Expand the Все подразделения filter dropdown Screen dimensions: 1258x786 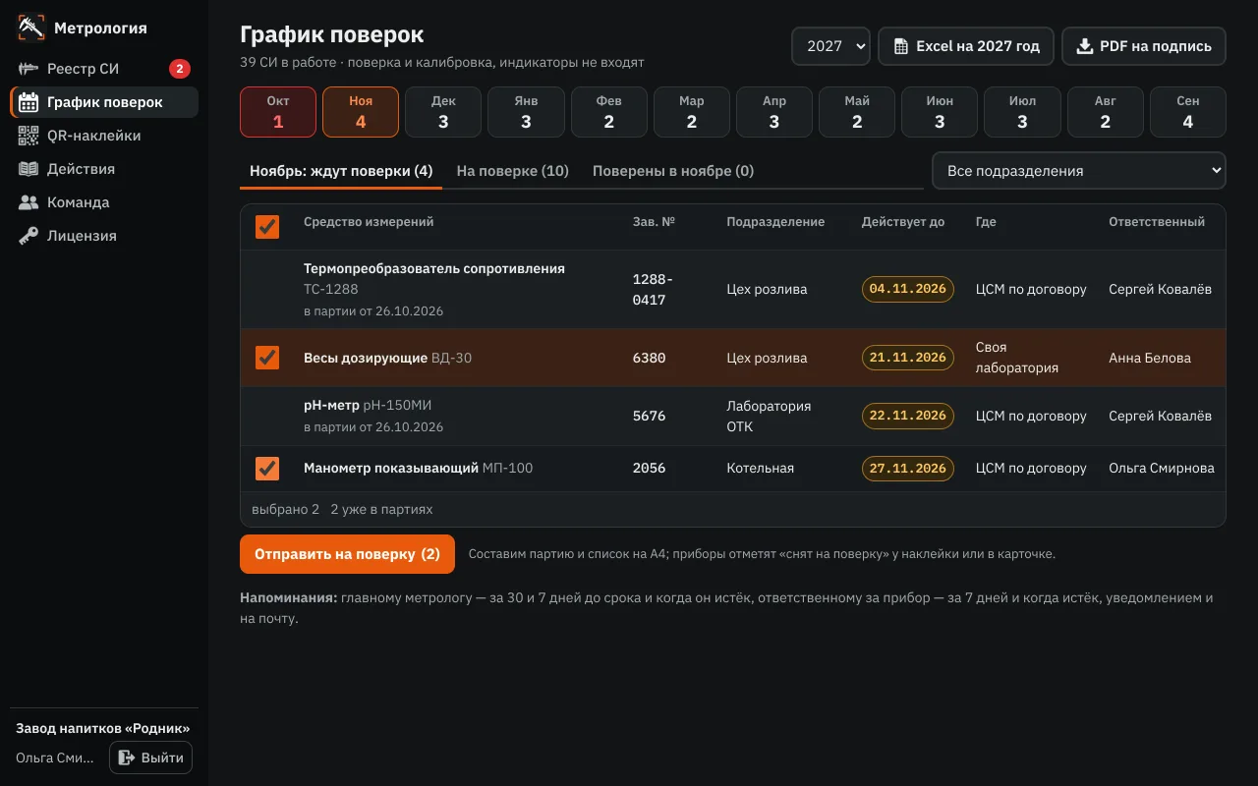point(1078,171)
